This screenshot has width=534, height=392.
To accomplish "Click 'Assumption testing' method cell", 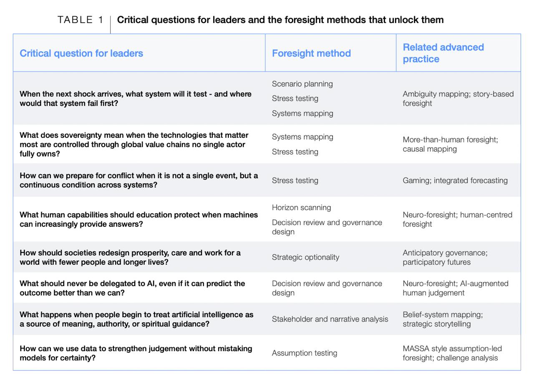I will click(305, 353).
